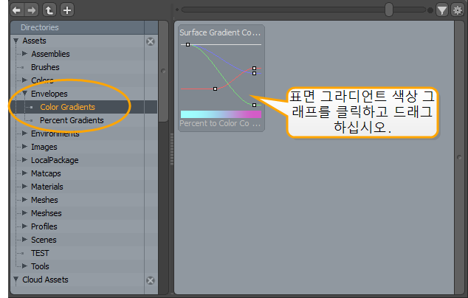Collapse the Assets tree root
Screen dimensions: 468x298
[16, 41]
